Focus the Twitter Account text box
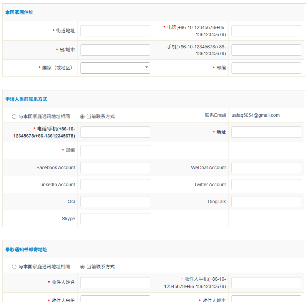This screenshot has width=306, height=302. click(x=266, y=185)
